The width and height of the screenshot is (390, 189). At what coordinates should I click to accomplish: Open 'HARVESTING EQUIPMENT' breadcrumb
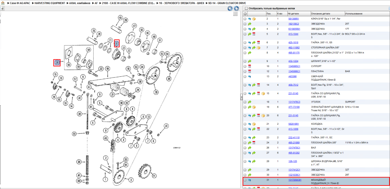(50, 4)
